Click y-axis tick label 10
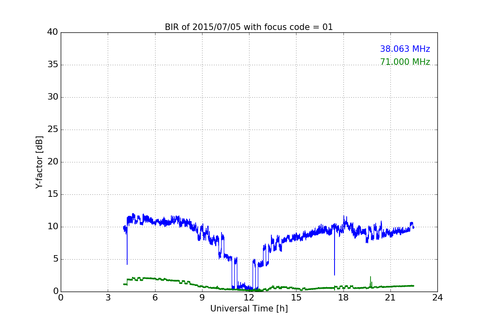The height and width of the screenshot is (324, 486). coord(53,227)
